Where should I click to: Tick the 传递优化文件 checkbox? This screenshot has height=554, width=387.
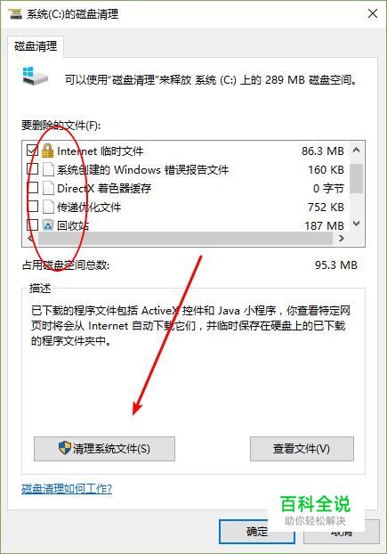32,207
